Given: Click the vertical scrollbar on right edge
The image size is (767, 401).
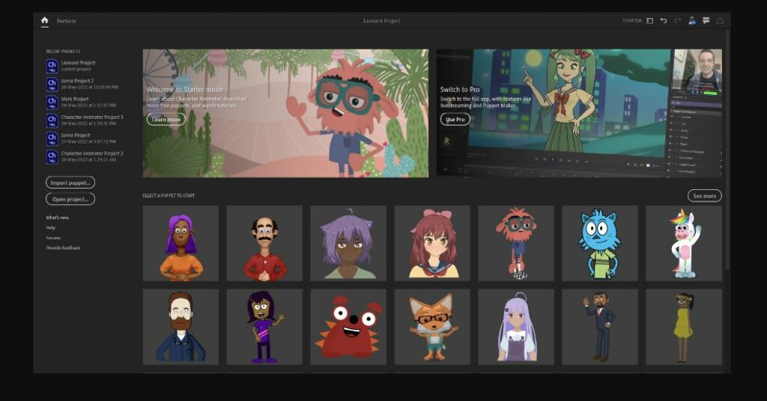Looking at the screenshot, I should coord(727,149).
